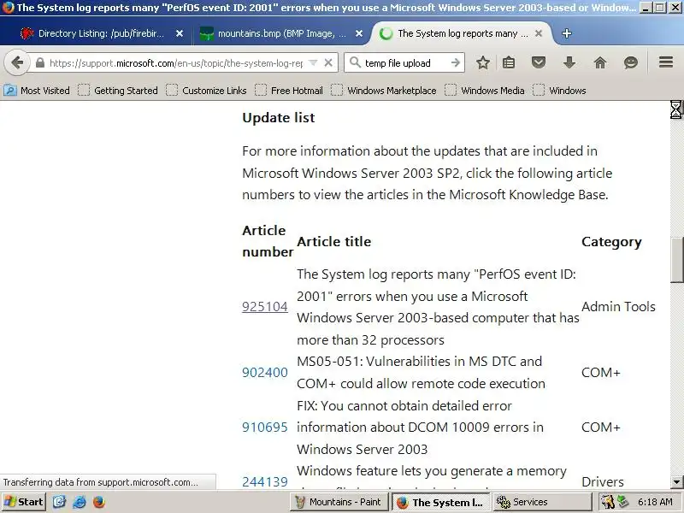This screenshot has width=684, height=513.
Task: Open Most Visited bookmarks folder
Action: coord(37,91)
